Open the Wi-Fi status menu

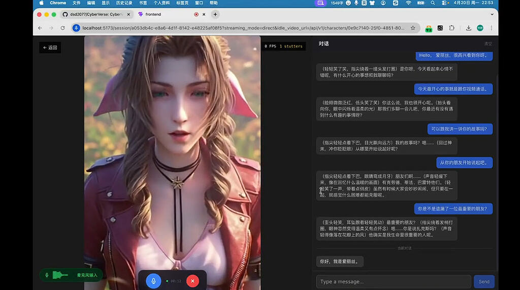coord(408,3)
